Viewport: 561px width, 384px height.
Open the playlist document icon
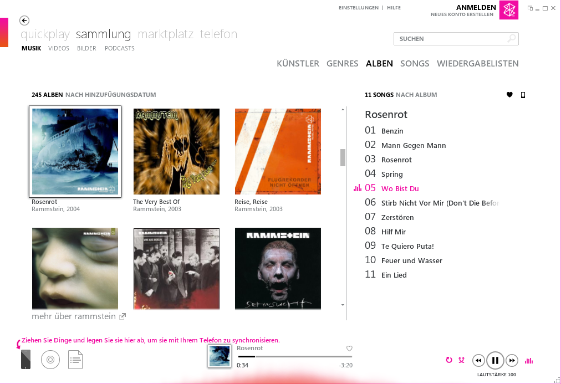click(75, 360)
